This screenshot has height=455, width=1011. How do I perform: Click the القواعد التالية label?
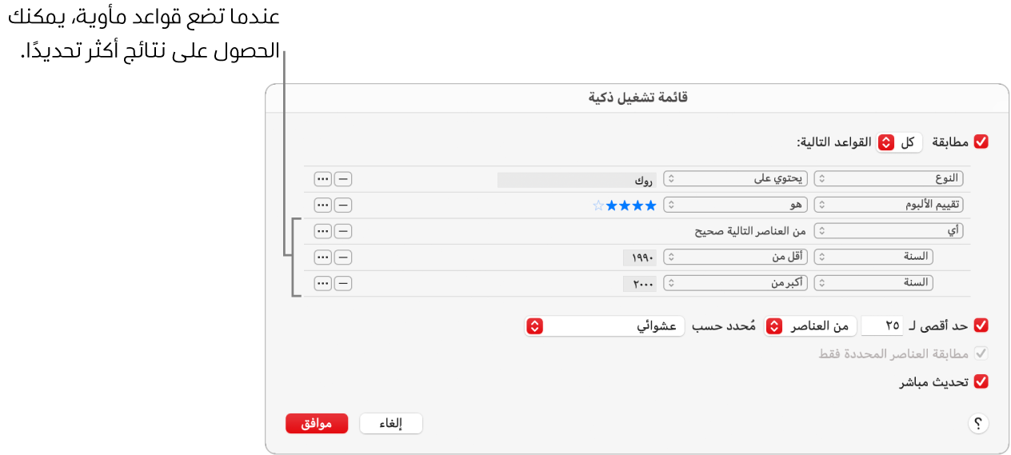(x=834, y=142)
